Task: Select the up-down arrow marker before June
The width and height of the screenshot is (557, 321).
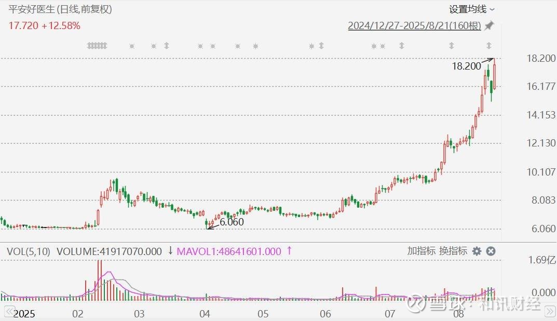Action: tap(321, 46)
